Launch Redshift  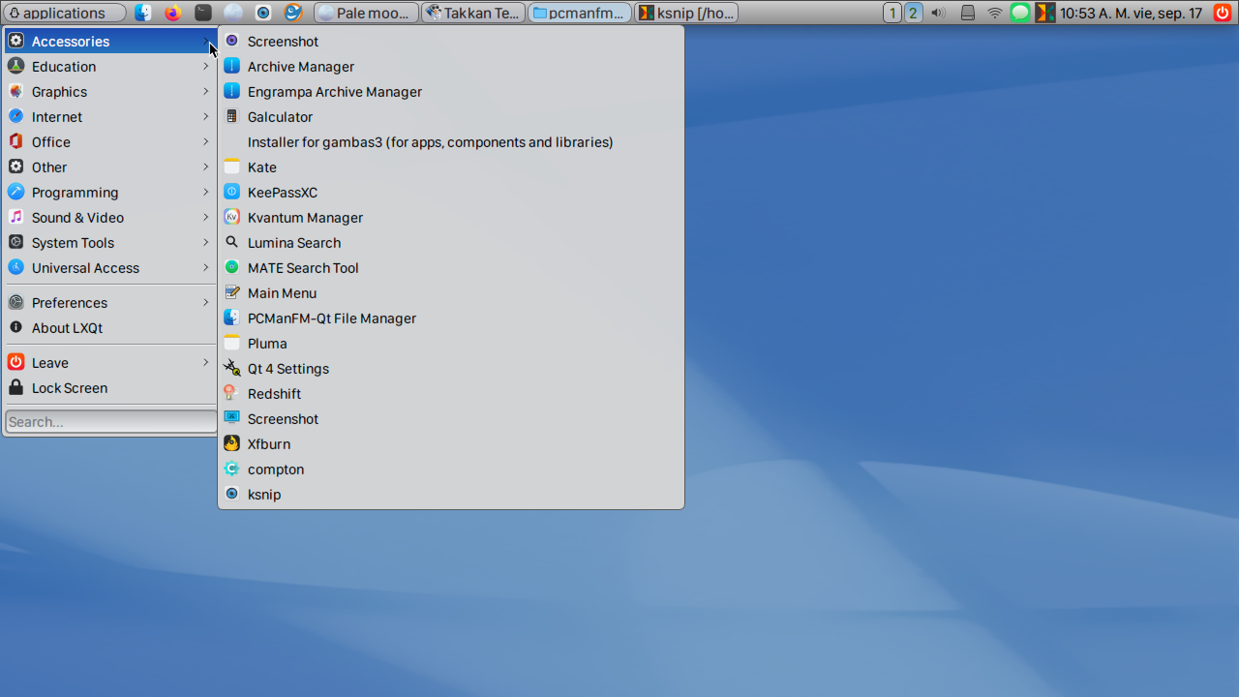(x=451, y=394)
